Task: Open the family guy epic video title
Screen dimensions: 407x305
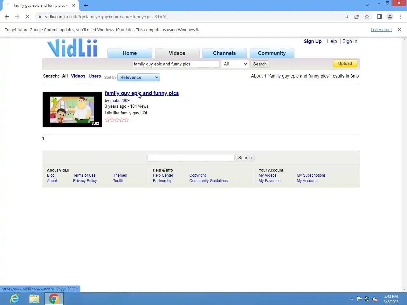Action: (x=142, y=93)
